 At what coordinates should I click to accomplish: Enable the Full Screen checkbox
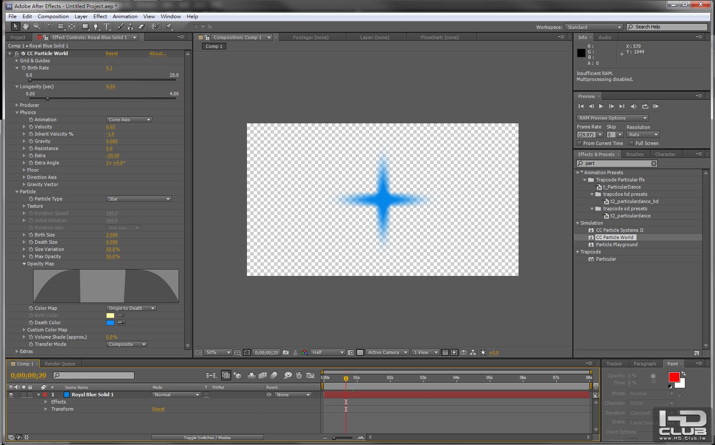point(631,143)
